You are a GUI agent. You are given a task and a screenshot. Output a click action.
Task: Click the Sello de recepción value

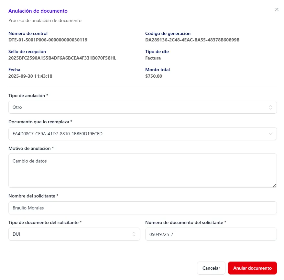pos(62,58)
